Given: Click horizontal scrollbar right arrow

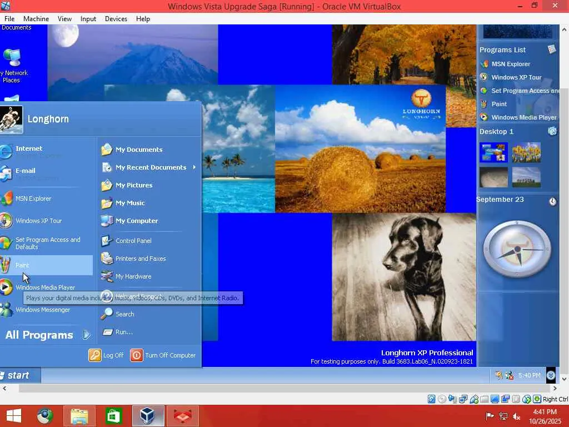Looking at the screenshot, I should [x=555, y=388].
